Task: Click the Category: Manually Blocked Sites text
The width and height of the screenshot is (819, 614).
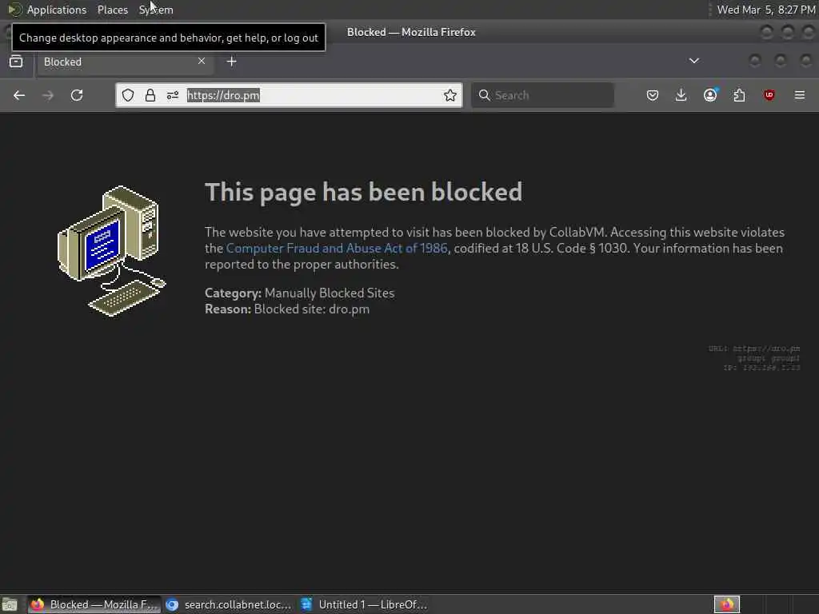Action: click(x=300, y=293)
